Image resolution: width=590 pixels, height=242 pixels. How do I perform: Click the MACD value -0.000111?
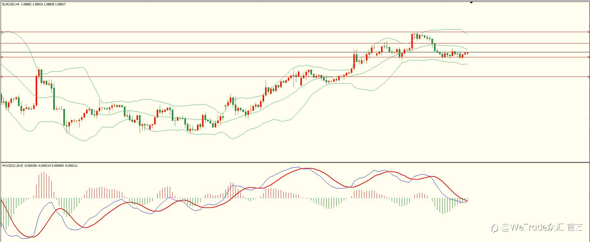(x=71, y=166)
